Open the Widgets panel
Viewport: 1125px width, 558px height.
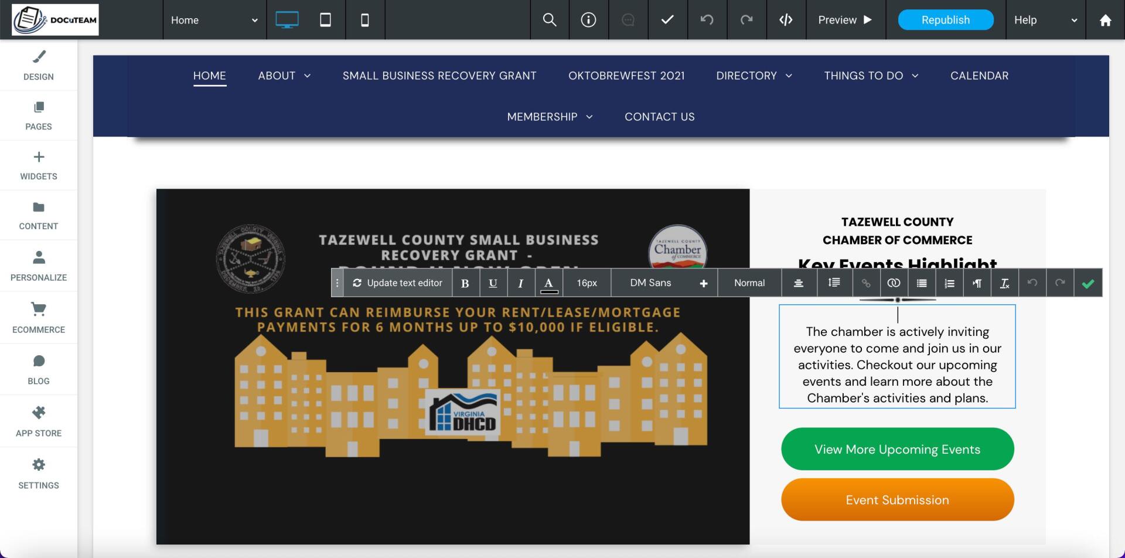[39, 165]
